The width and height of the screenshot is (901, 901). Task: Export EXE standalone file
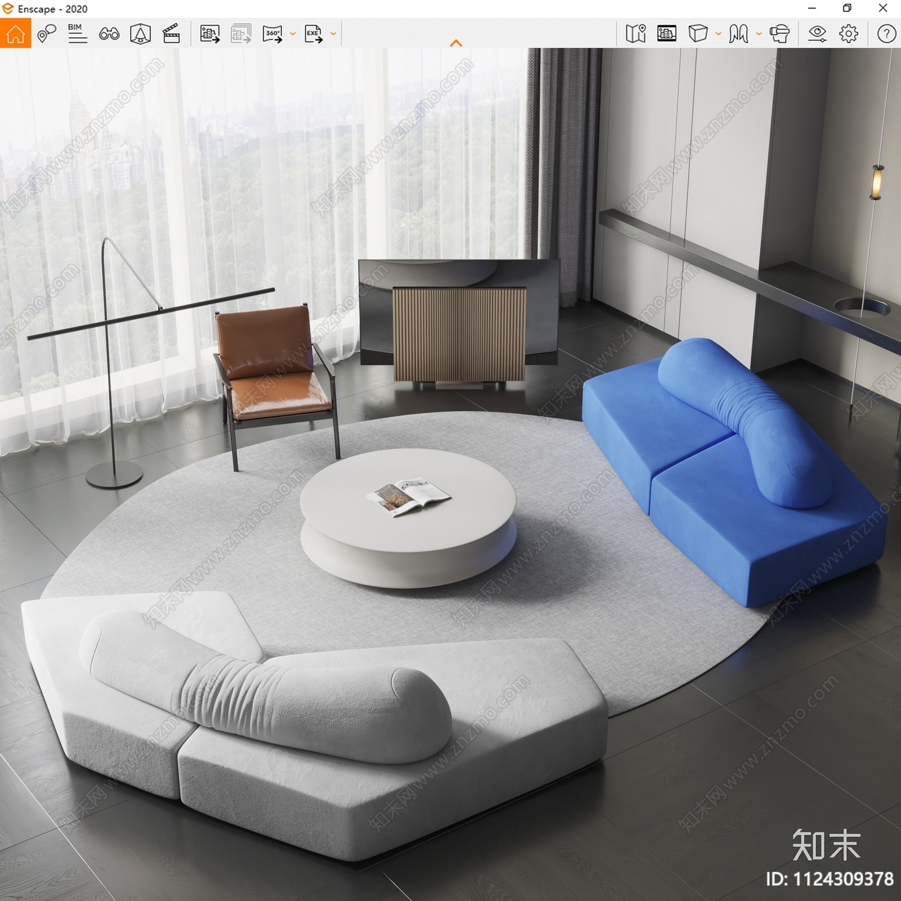[314, 34]
